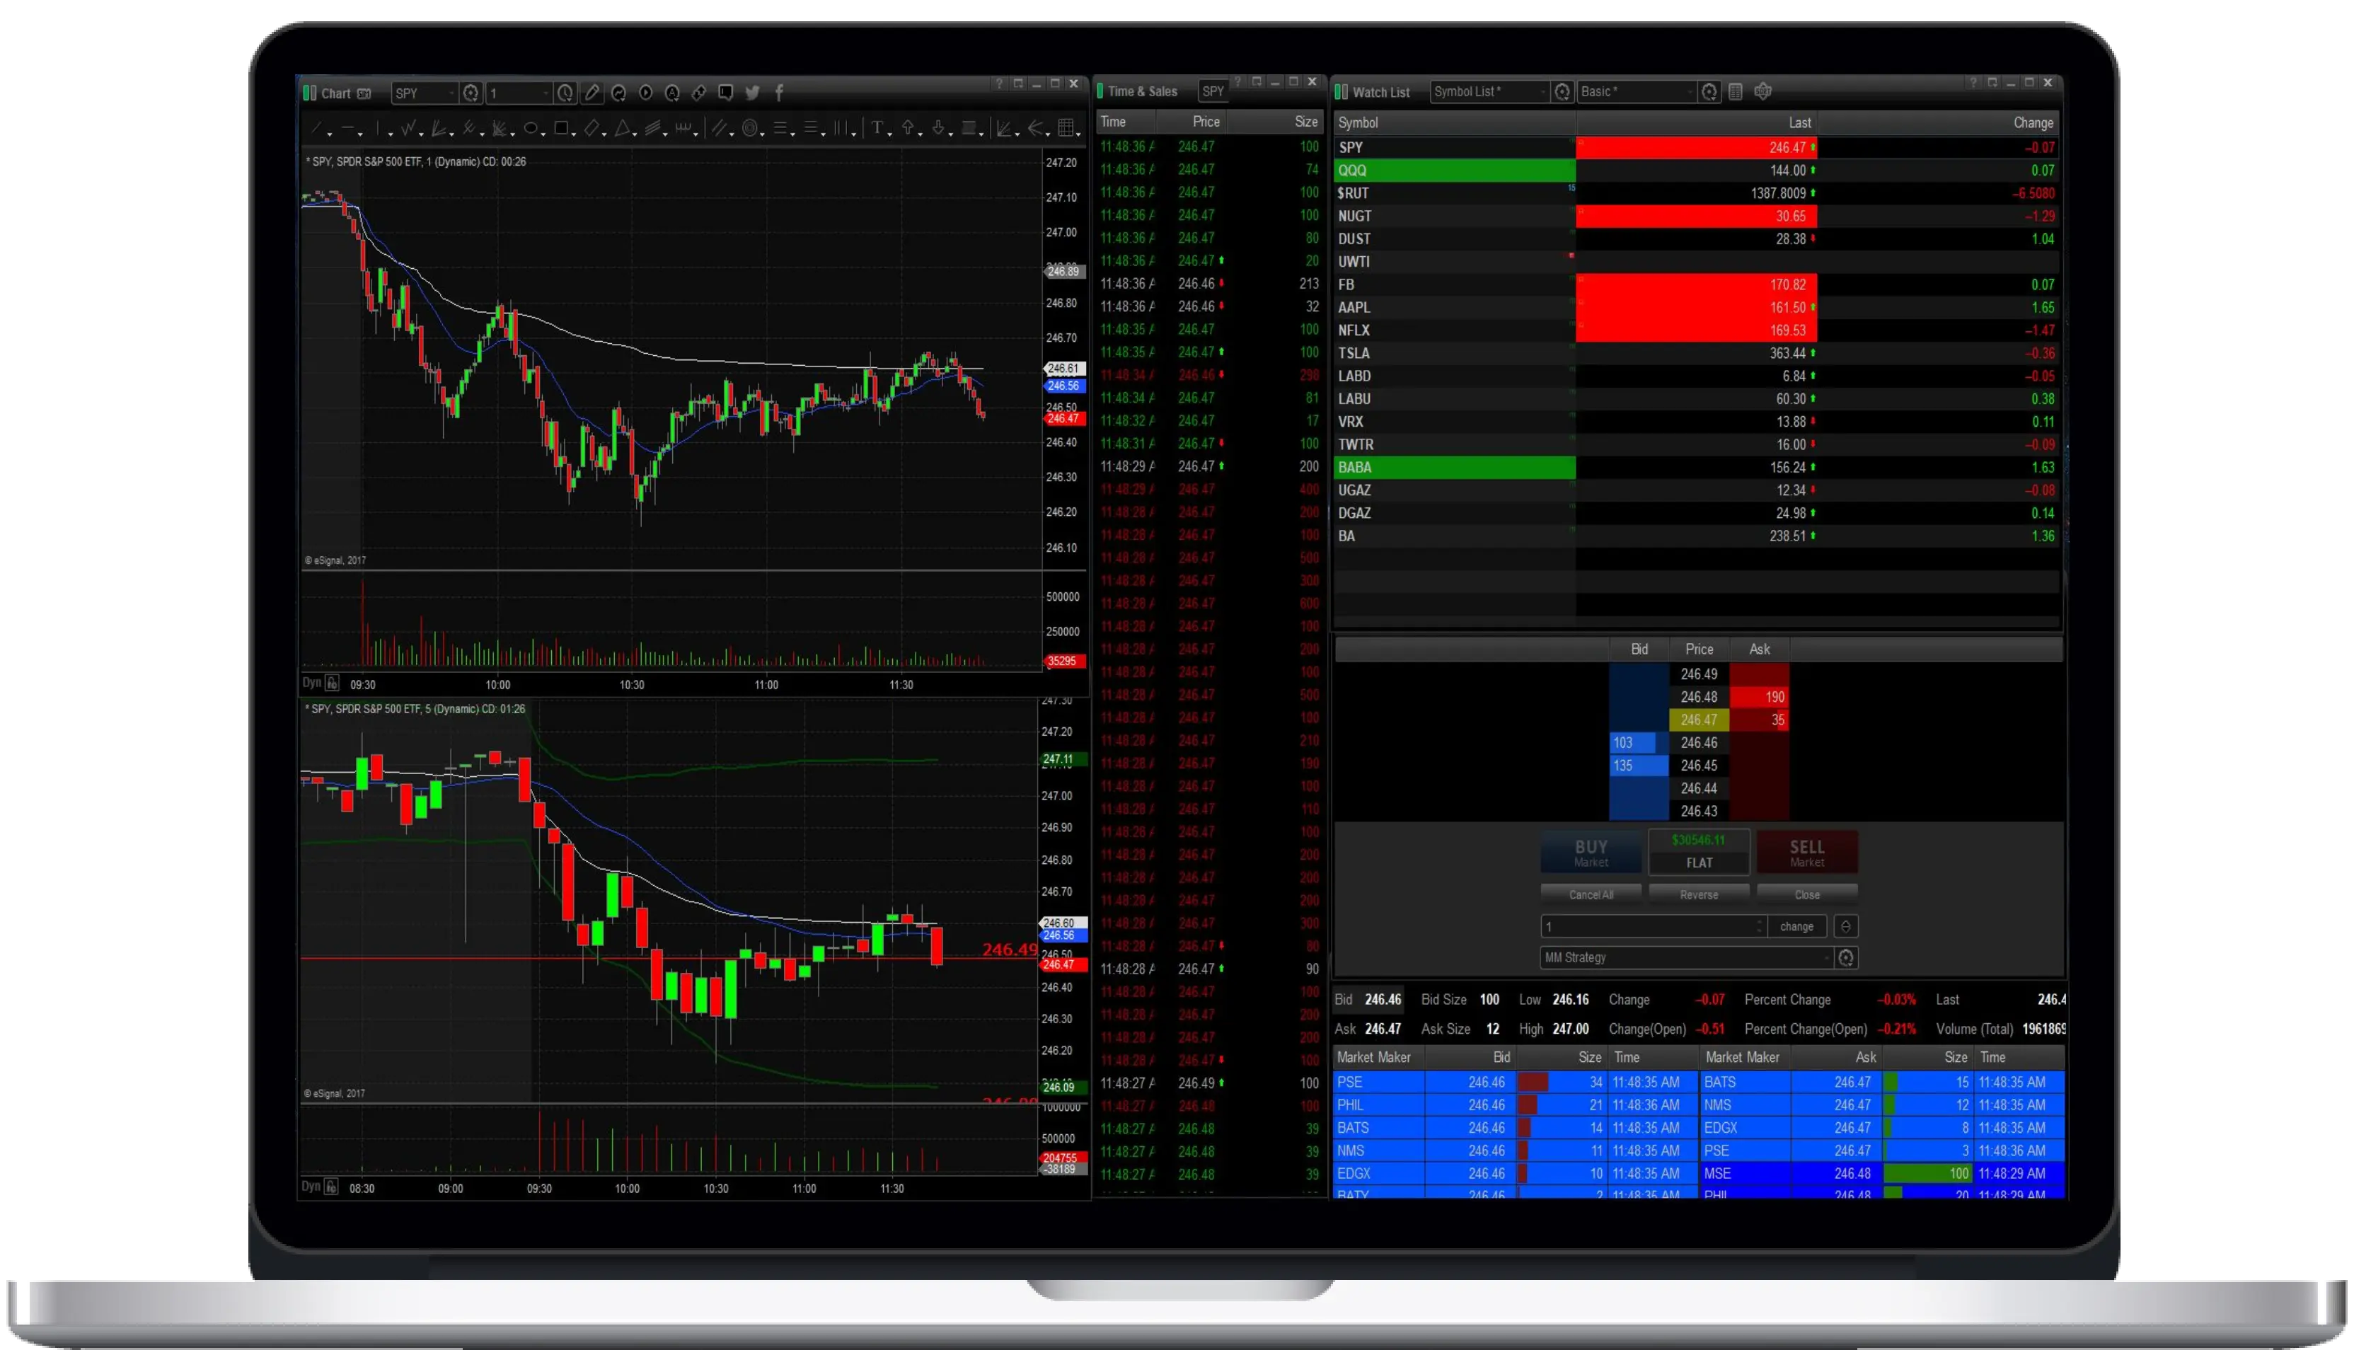This screenshot has height=1350, width=2354.
Task: Click the red SPY Last price cell
Action: [x=1697, y=147]
